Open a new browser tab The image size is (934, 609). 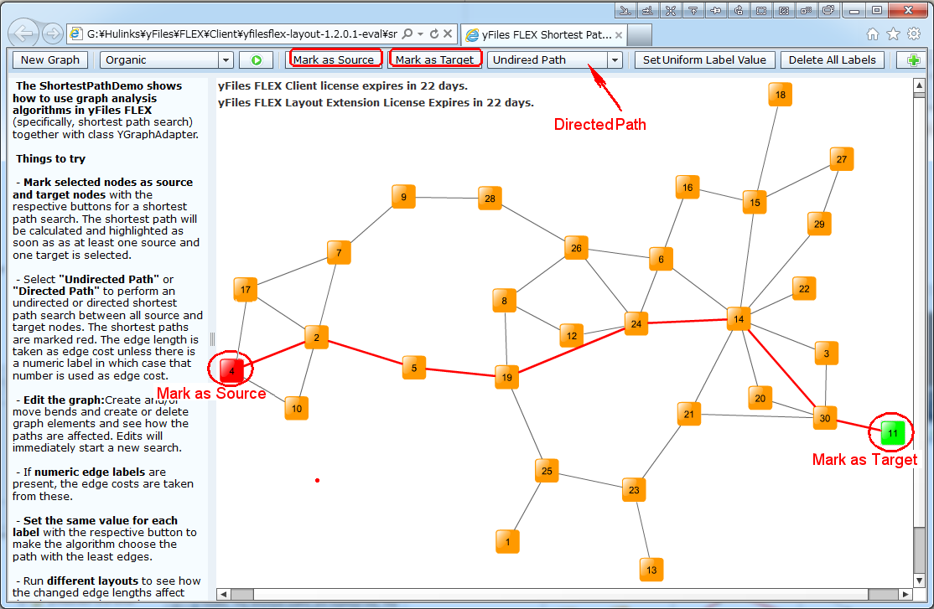pos(640,35)
